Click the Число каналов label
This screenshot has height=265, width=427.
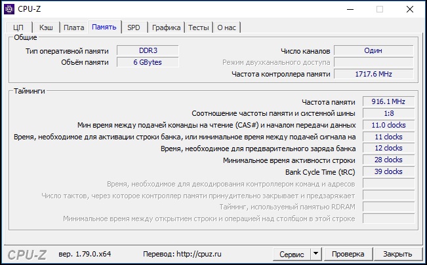(x=305, y=51)
